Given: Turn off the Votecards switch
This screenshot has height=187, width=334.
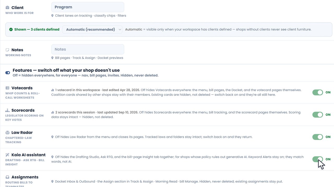Looking at the screenshot, I should (x=318, y=92).
